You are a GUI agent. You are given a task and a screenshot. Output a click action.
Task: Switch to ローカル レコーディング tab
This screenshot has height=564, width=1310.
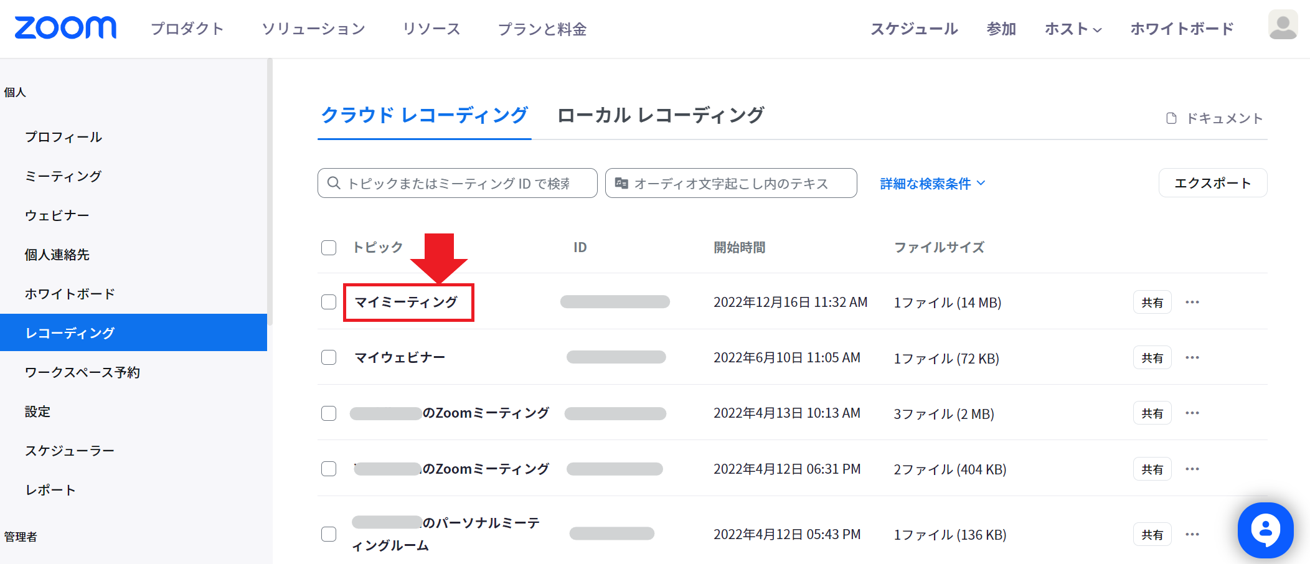(x=661, y=115)
